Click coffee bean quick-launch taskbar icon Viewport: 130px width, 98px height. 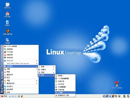pos(22,96)
